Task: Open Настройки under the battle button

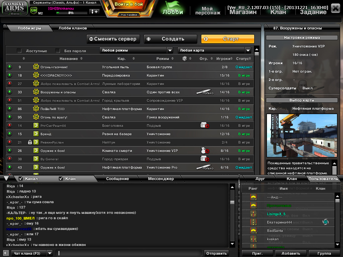Action: tap(129, 15)
